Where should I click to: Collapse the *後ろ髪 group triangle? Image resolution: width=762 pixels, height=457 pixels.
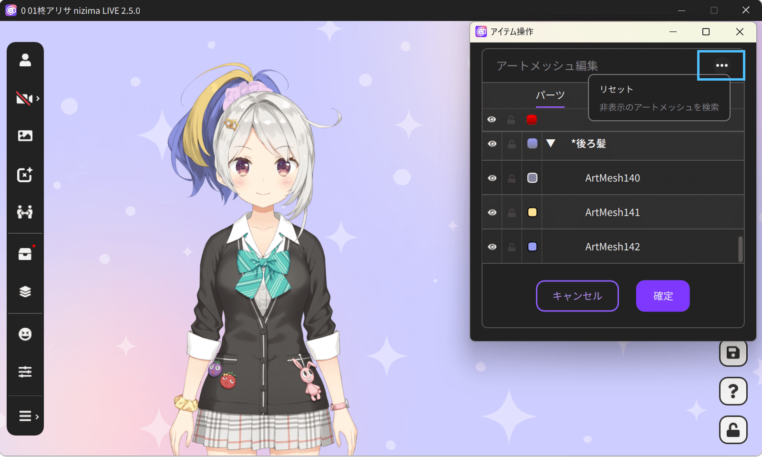[x=551, y=144]
